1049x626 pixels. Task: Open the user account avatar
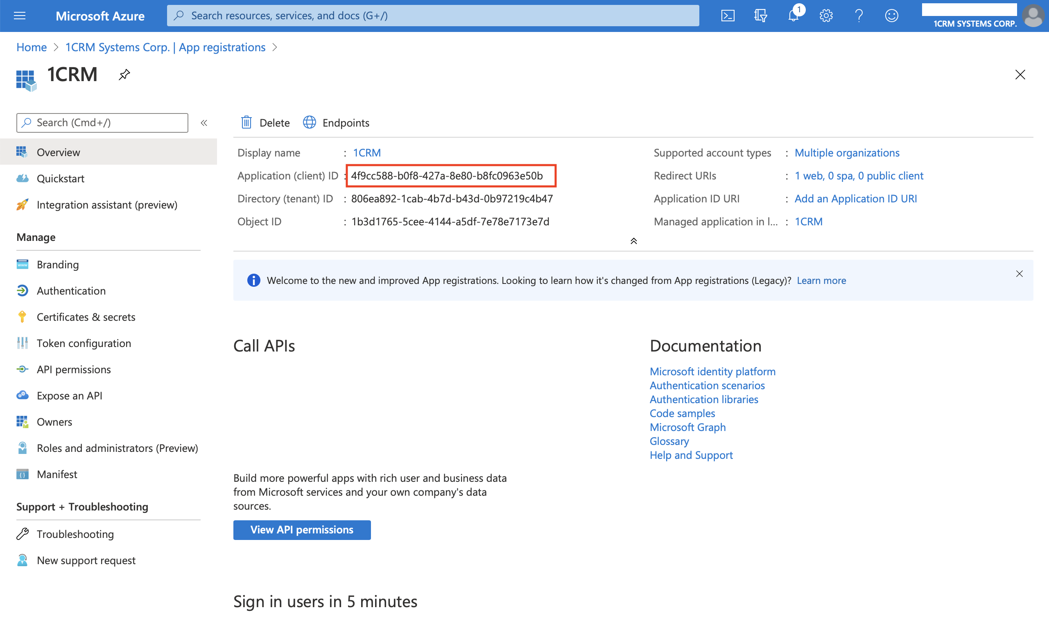(x=1034, y=16)
